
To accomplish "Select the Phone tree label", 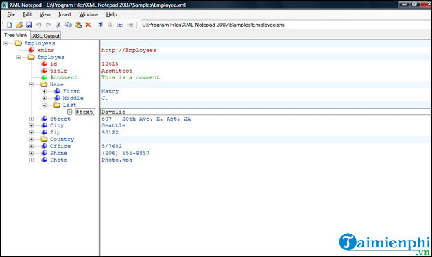I will tap(58, 153).
